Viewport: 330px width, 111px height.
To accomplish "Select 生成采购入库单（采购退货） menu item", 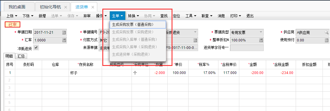I will [x=138, y=47].
